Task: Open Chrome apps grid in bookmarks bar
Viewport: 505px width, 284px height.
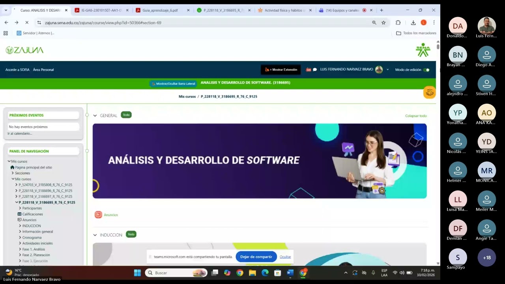Action: [x=6, y=33]
